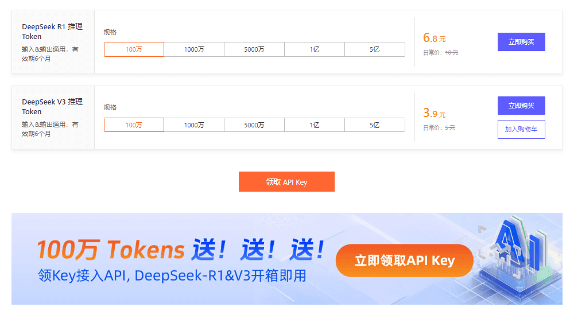The height and width of the screenshot is (311, 570).
Task: Click the orange 领取 API Key button
Action: (286, 182)
